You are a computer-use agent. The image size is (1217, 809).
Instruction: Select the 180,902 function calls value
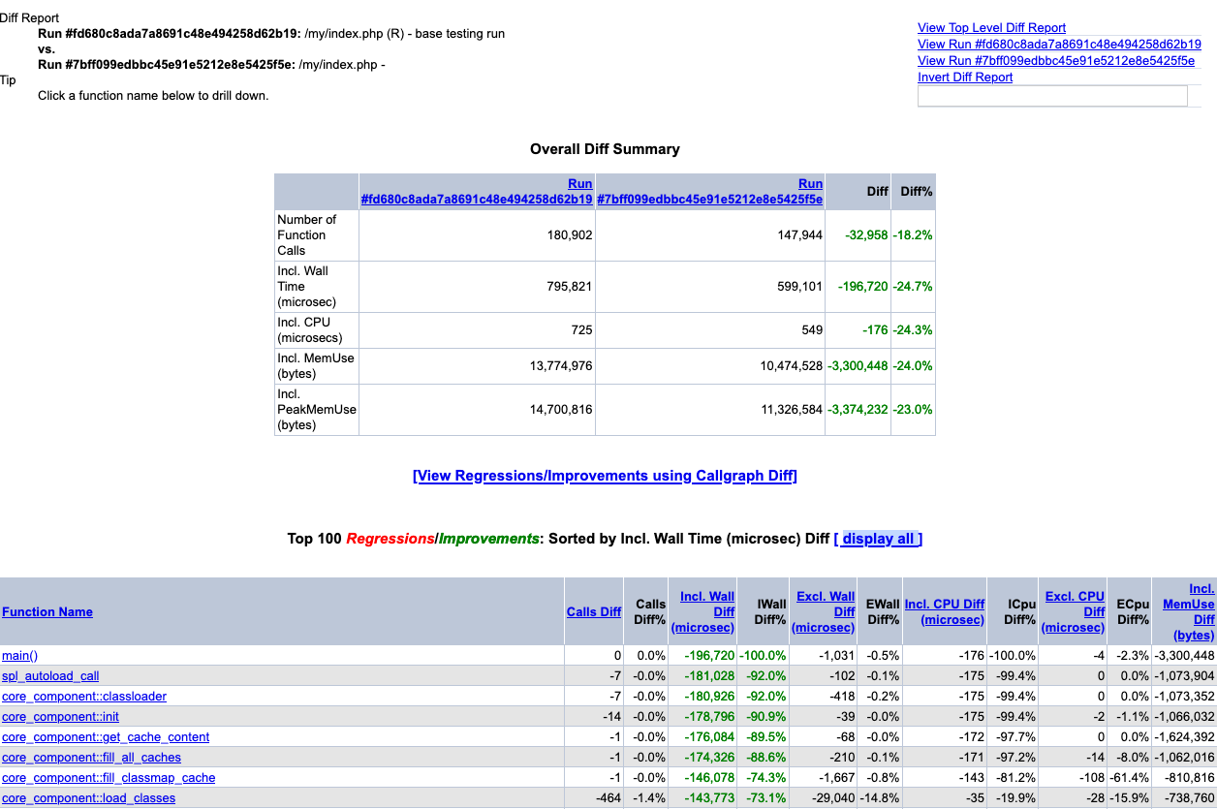[x=569, y=235]
